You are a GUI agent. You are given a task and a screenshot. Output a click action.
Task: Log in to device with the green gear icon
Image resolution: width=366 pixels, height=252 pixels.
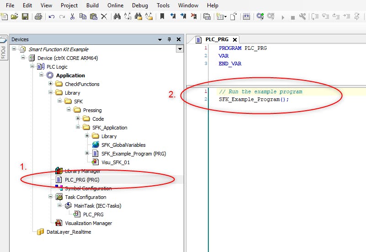click(260, 16)
